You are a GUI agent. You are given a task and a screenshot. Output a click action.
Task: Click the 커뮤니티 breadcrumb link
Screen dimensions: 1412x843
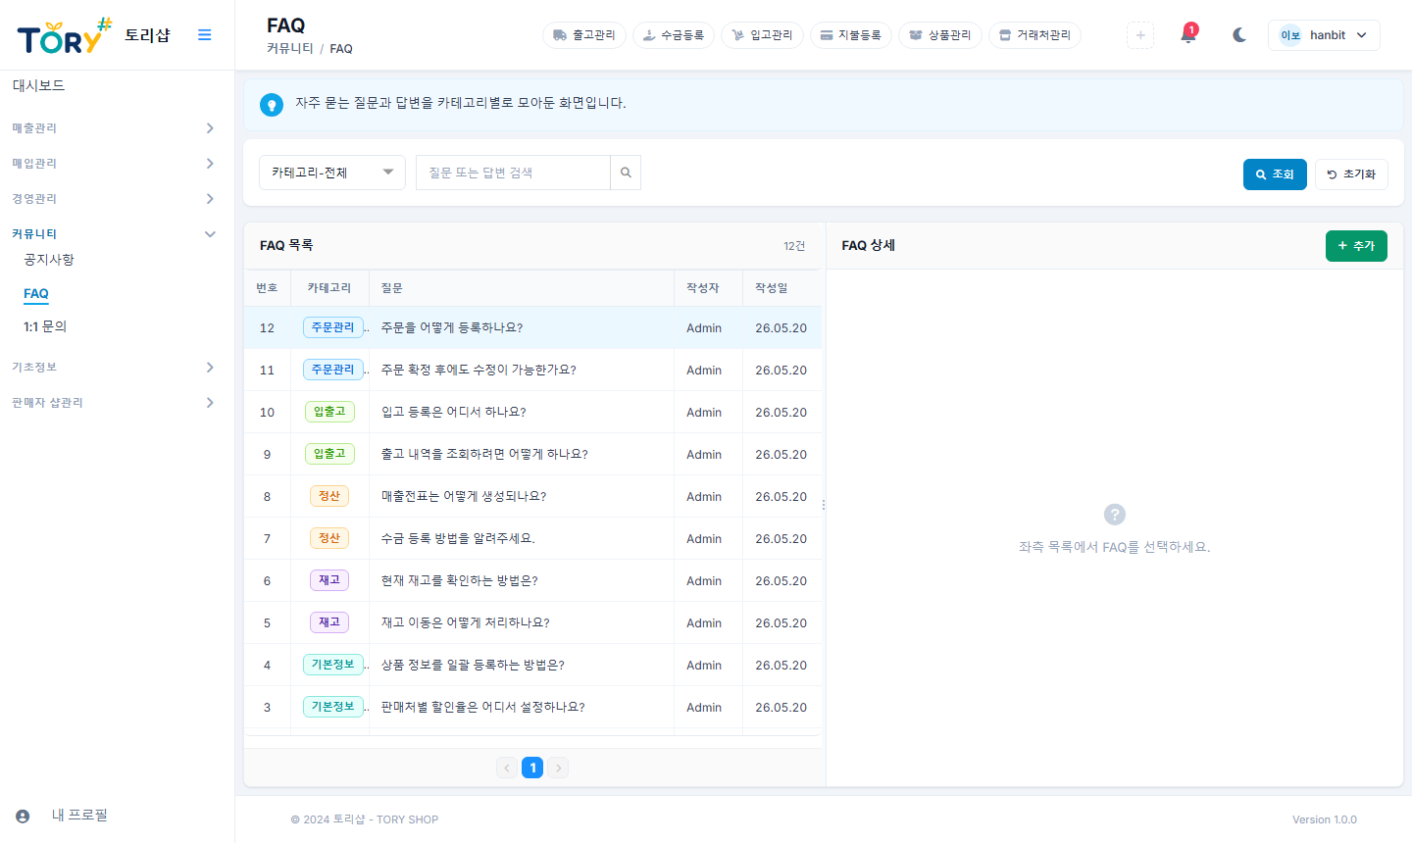[290, 48]
